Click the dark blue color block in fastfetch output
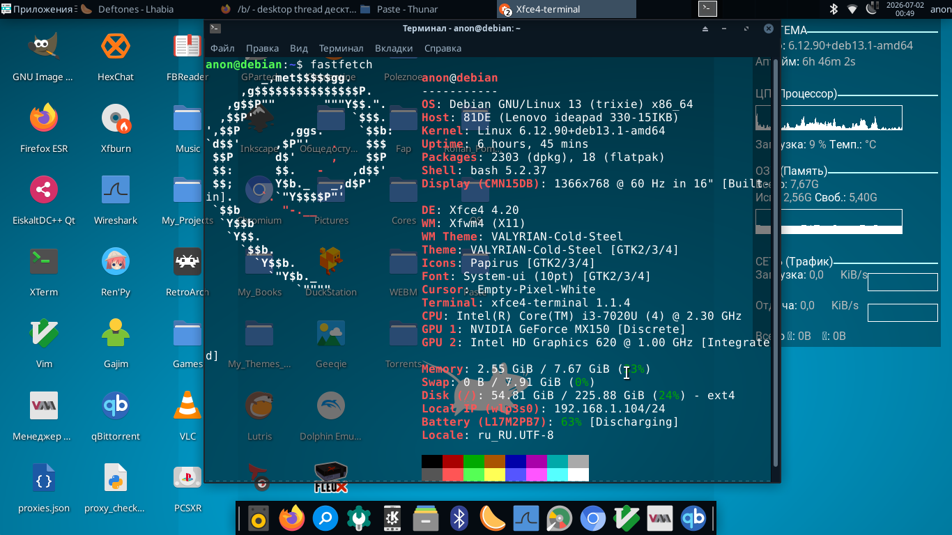952x535 pixels. 516,461
